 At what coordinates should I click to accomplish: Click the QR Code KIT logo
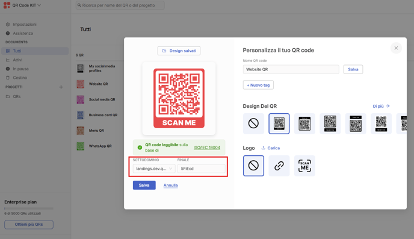(7, 5)
